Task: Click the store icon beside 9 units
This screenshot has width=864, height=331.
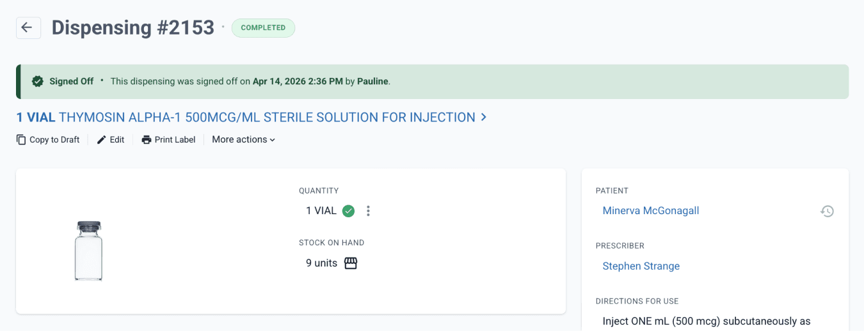Action: pos(351,263)
